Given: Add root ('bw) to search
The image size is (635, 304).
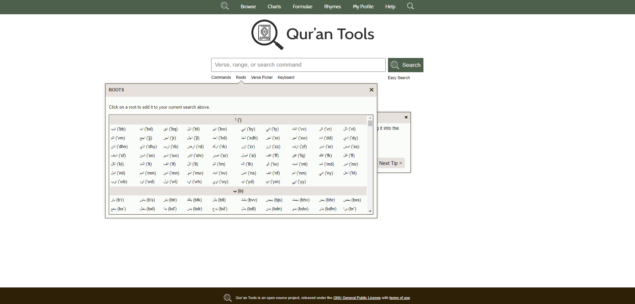Looking at the screenshot, I should [220, 129].
